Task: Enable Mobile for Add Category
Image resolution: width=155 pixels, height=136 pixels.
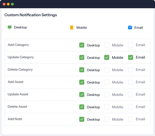Action: tap(107, 45)
